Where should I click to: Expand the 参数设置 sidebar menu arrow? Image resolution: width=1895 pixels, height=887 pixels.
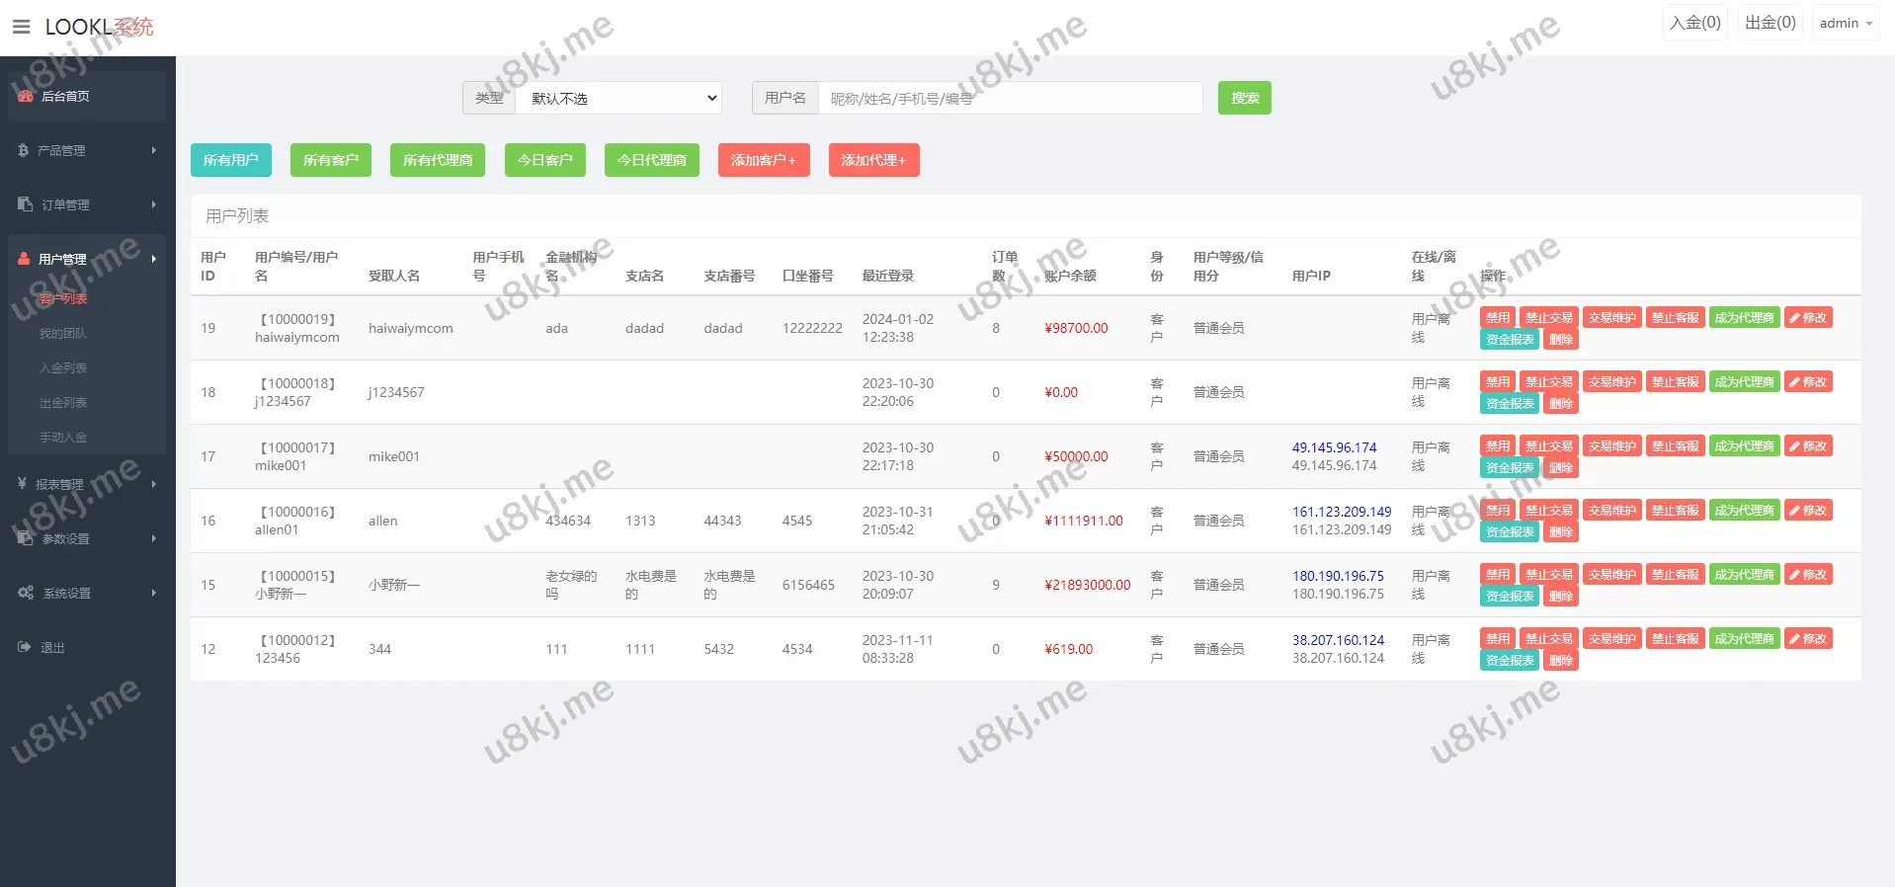[154, 538]
